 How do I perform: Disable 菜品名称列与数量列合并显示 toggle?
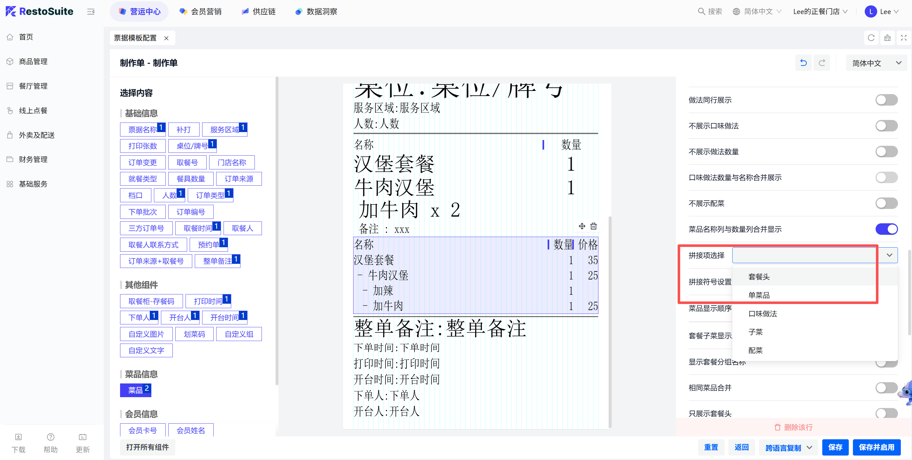click(x=886, y=229)
